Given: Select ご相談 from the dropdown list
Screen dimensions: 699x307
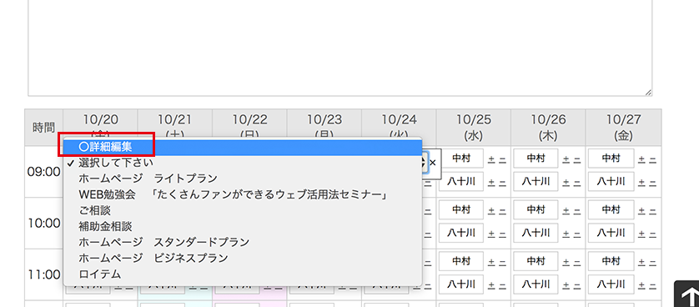Looking at the screenshot, I should (243, 210).
